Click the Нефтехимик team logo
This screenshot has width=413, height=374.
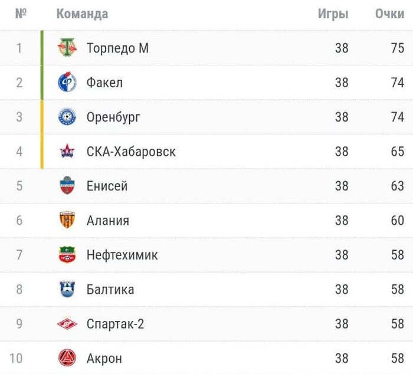67,255
